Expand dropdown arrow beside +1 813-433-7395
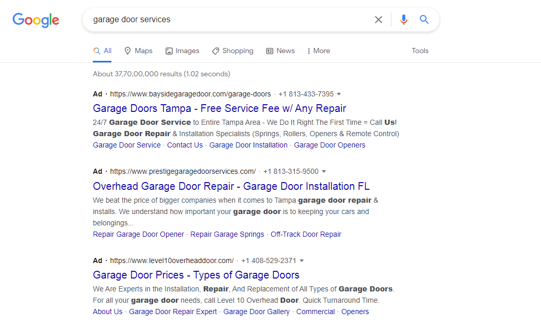 click(339, 94)
